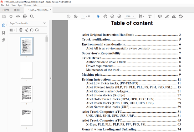Switch to the Home tab
Image resolution: width=194 pixels, height=132 pixels.
click(6, 10)
